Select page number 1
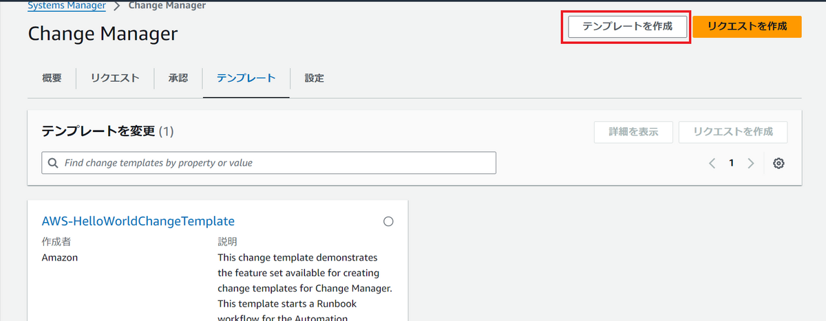The height and width of the screenshot is (321, 826). click(x=732, y=164)
